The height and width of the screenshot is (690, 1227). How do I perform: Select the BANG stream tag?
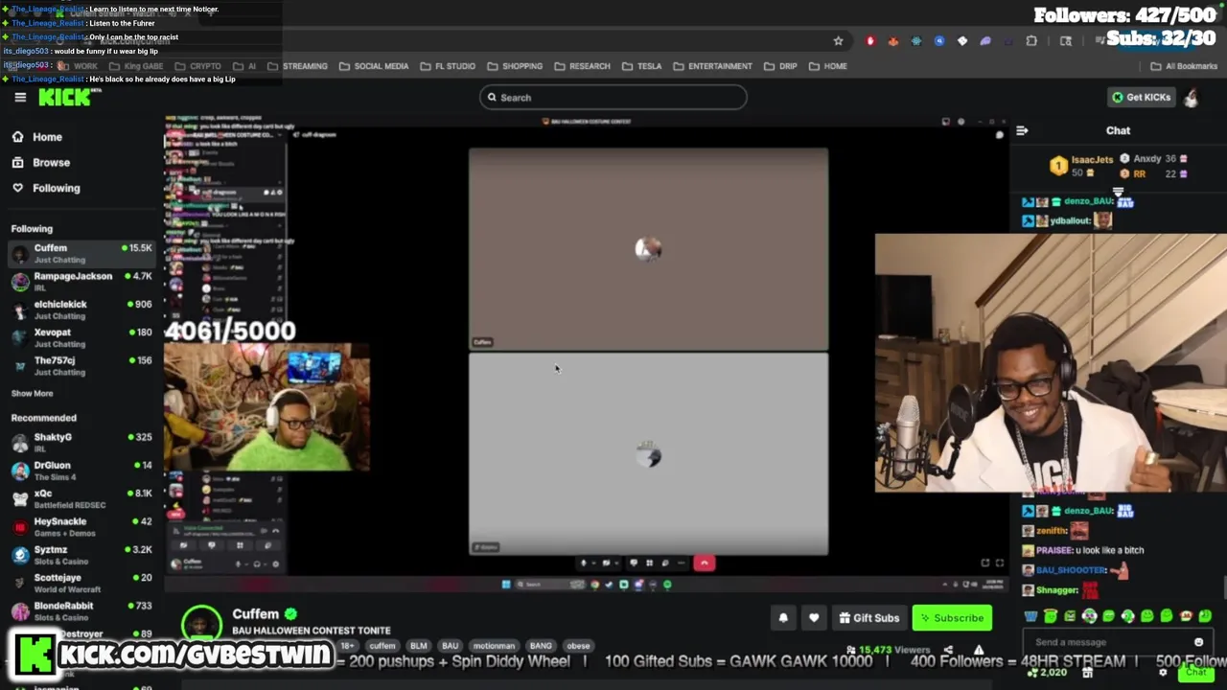(x=541, y=646)
